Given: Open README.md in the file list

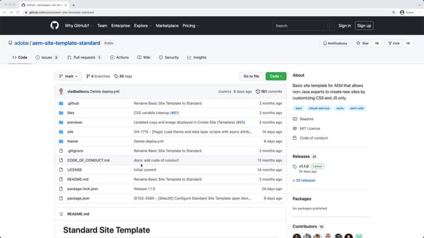Looking at the screenshot, I should click(77, 179).
